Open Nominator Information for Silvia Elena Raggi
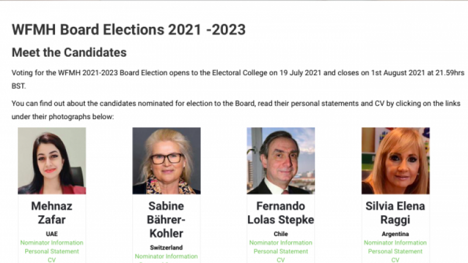This screenshot has width=468, height=263. coord(395,243)
